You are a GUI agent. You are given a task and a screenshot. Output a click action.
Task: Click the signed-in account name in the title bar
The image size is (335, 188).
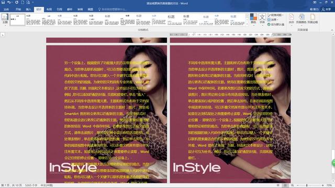click(x=314, y=9)
